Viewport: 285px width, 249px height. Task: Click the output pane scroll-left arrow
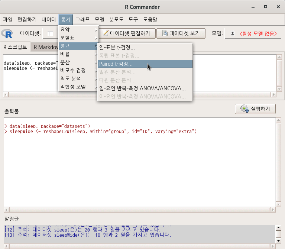click(x=6, y=210)
